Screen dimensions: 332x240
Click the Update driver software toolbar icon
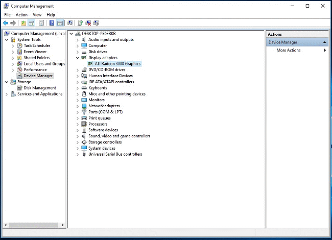click(x=80, y=23)
